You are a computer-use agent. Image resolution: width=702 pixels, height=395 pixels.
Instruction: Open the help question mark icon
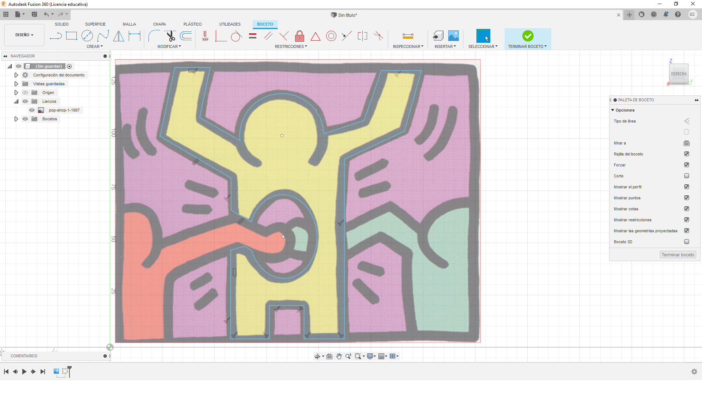tap(678, 14)
